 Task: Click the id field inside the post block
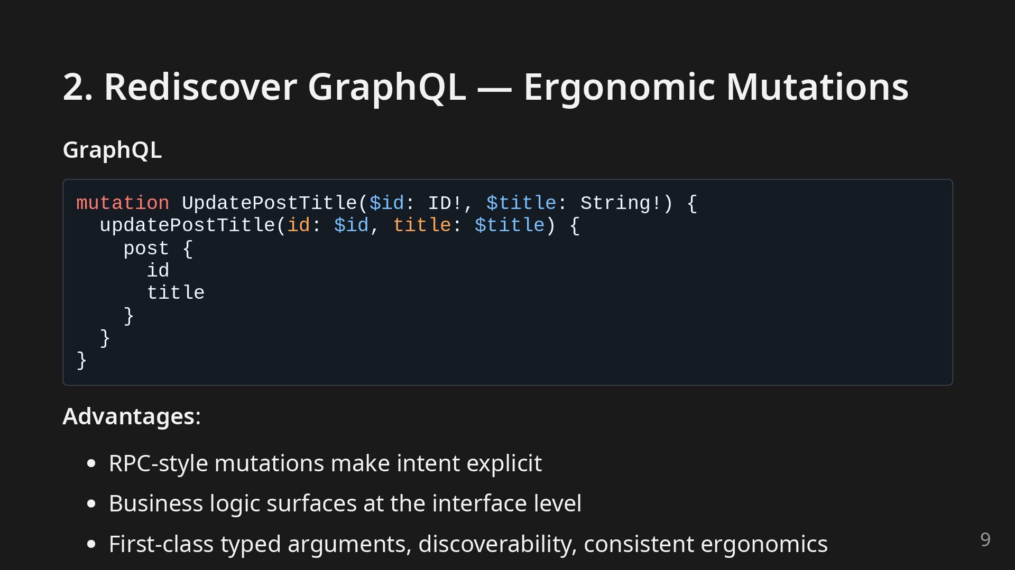[x=158, y=271]
